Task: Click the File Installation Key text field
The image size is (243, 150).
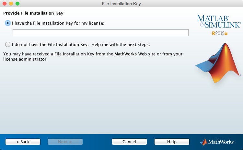Action: point(100,33)
